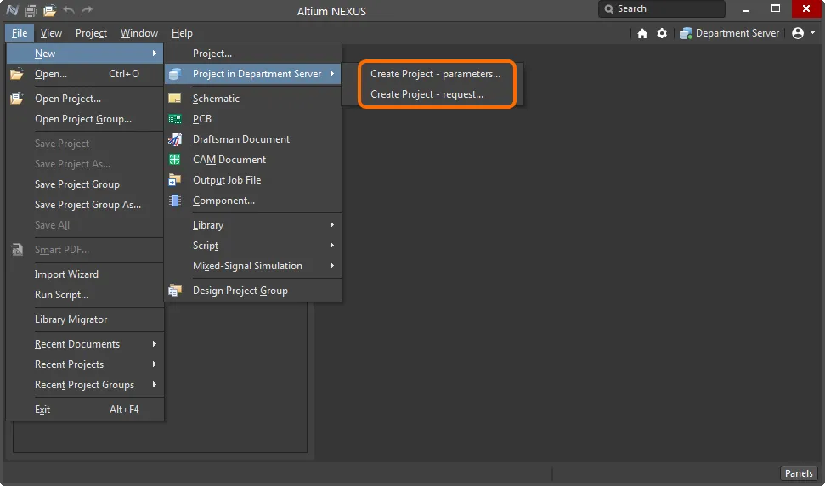Click the server icon of Project in Department Server
The width and height of the screenshot is (825, 486).
click(175, 74)
